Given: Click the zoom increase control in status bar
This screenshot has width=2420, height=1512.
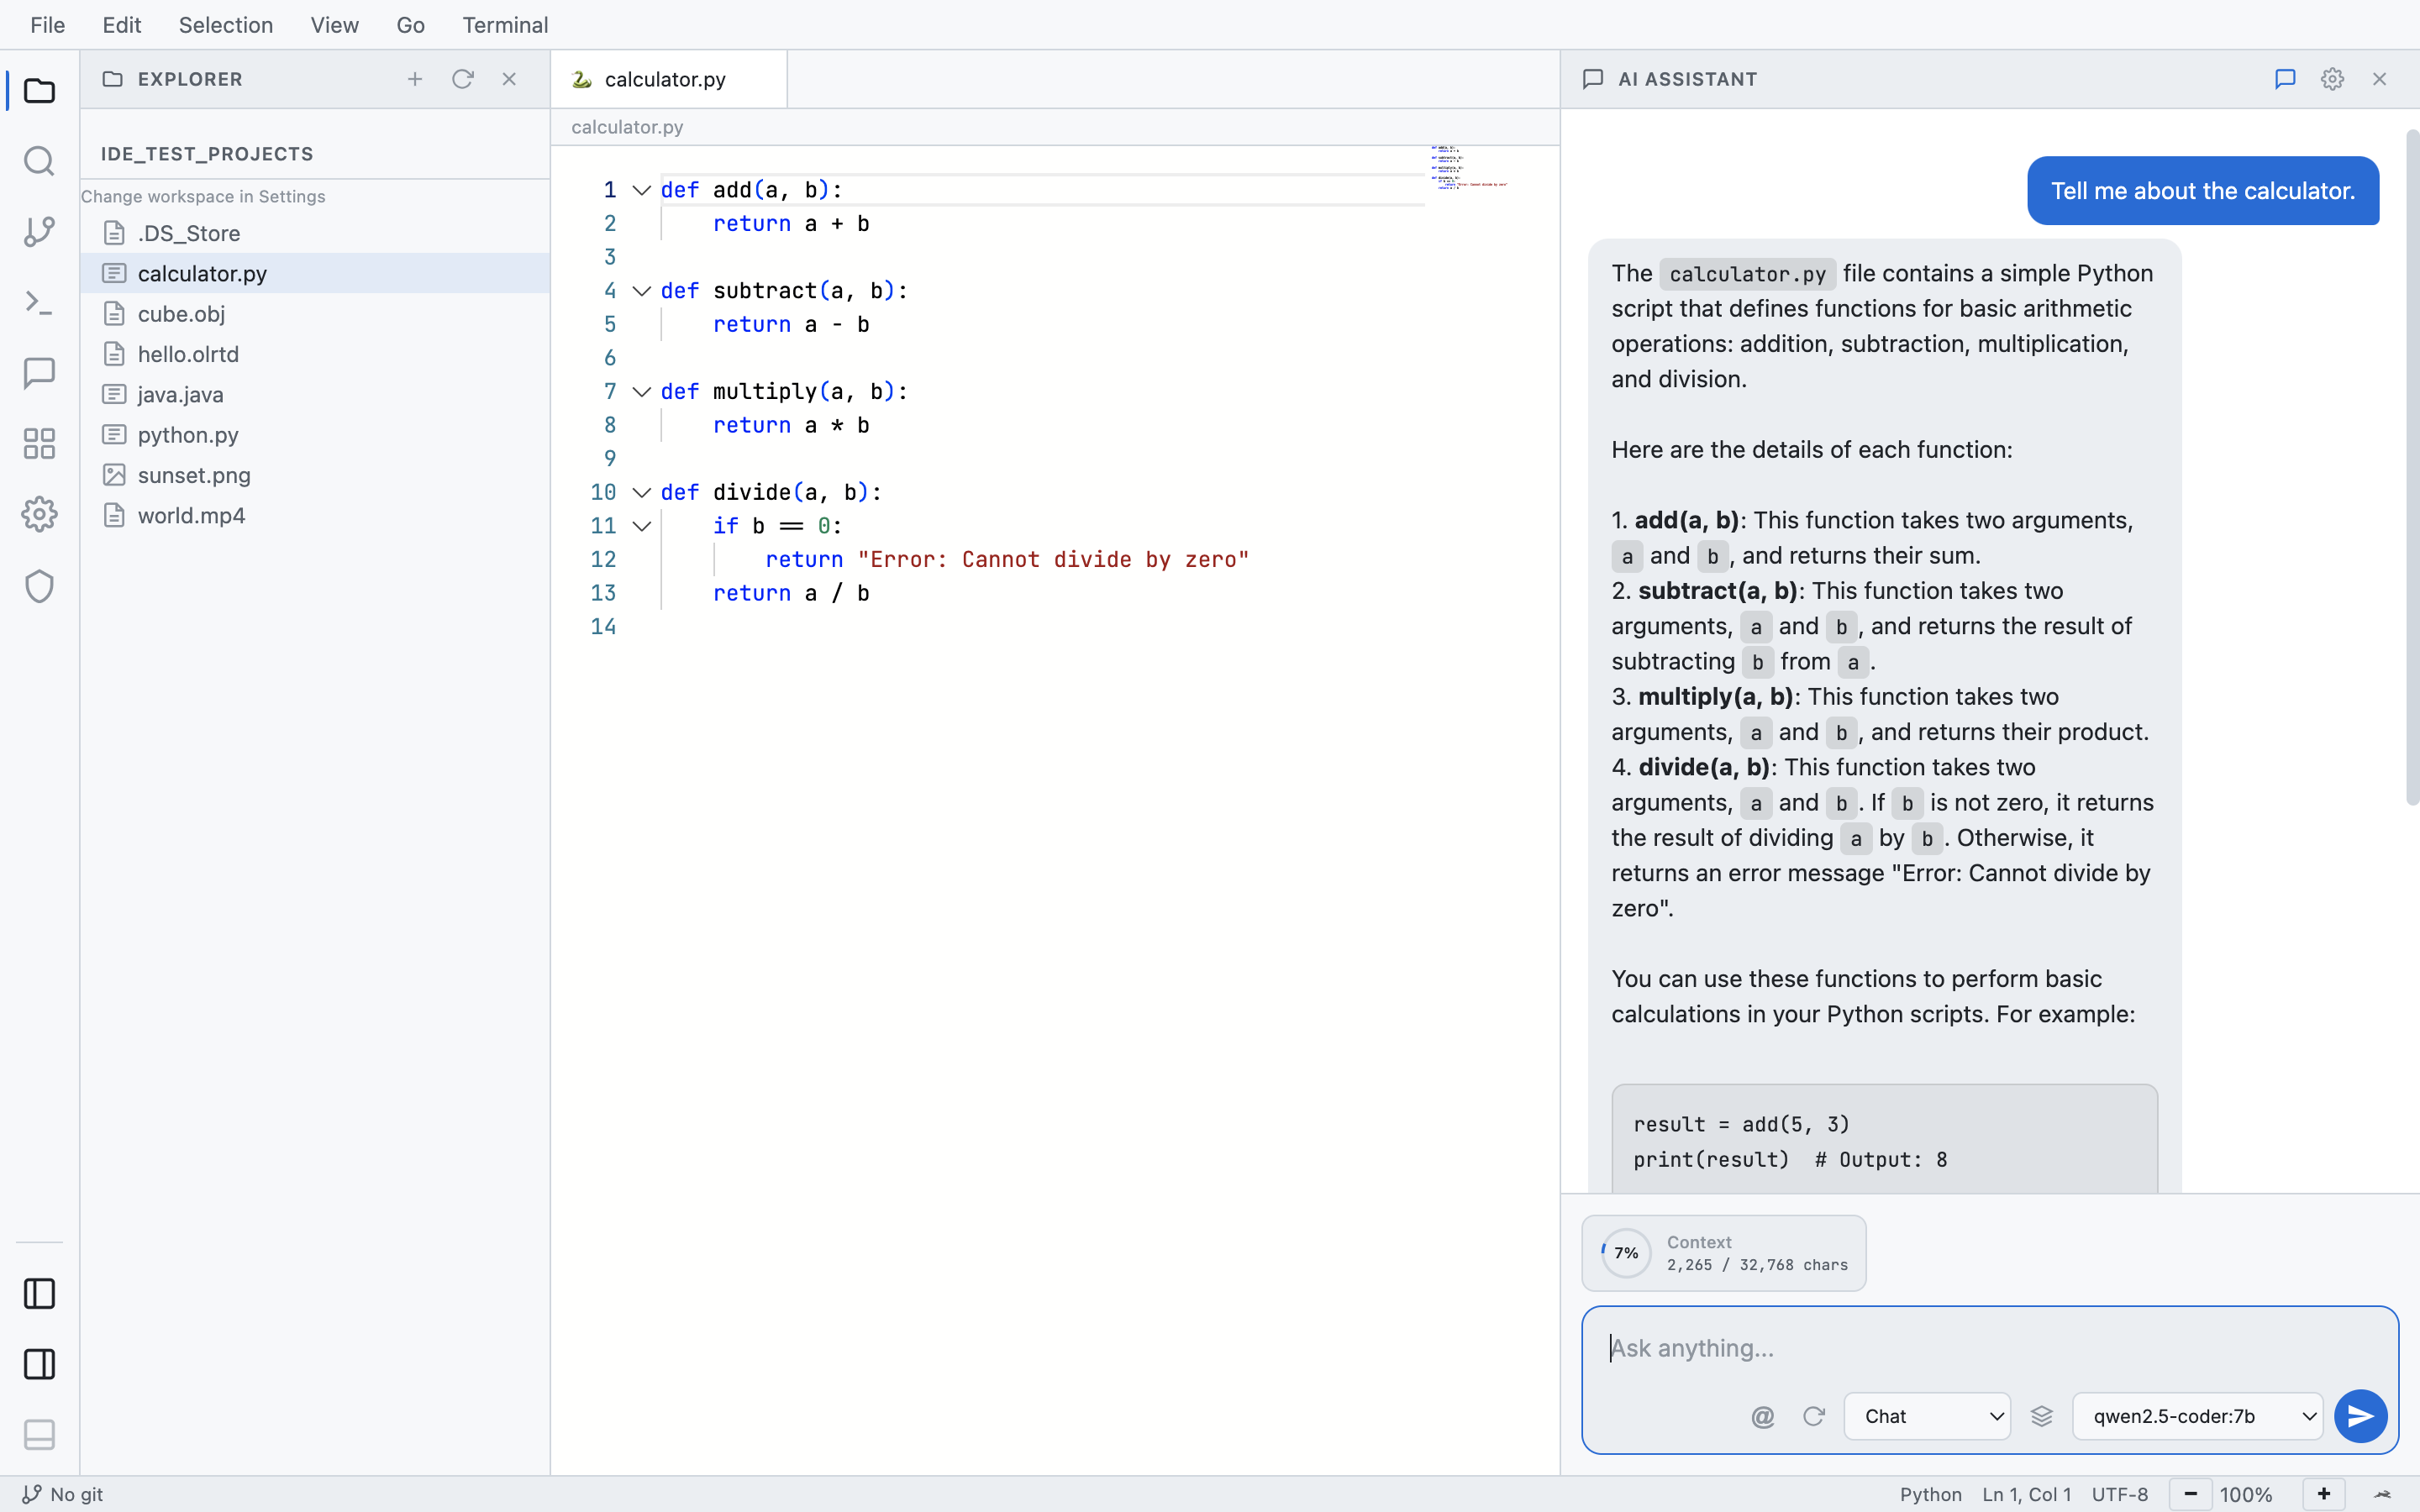Looking at the screenshot, I should 2324,1494.
